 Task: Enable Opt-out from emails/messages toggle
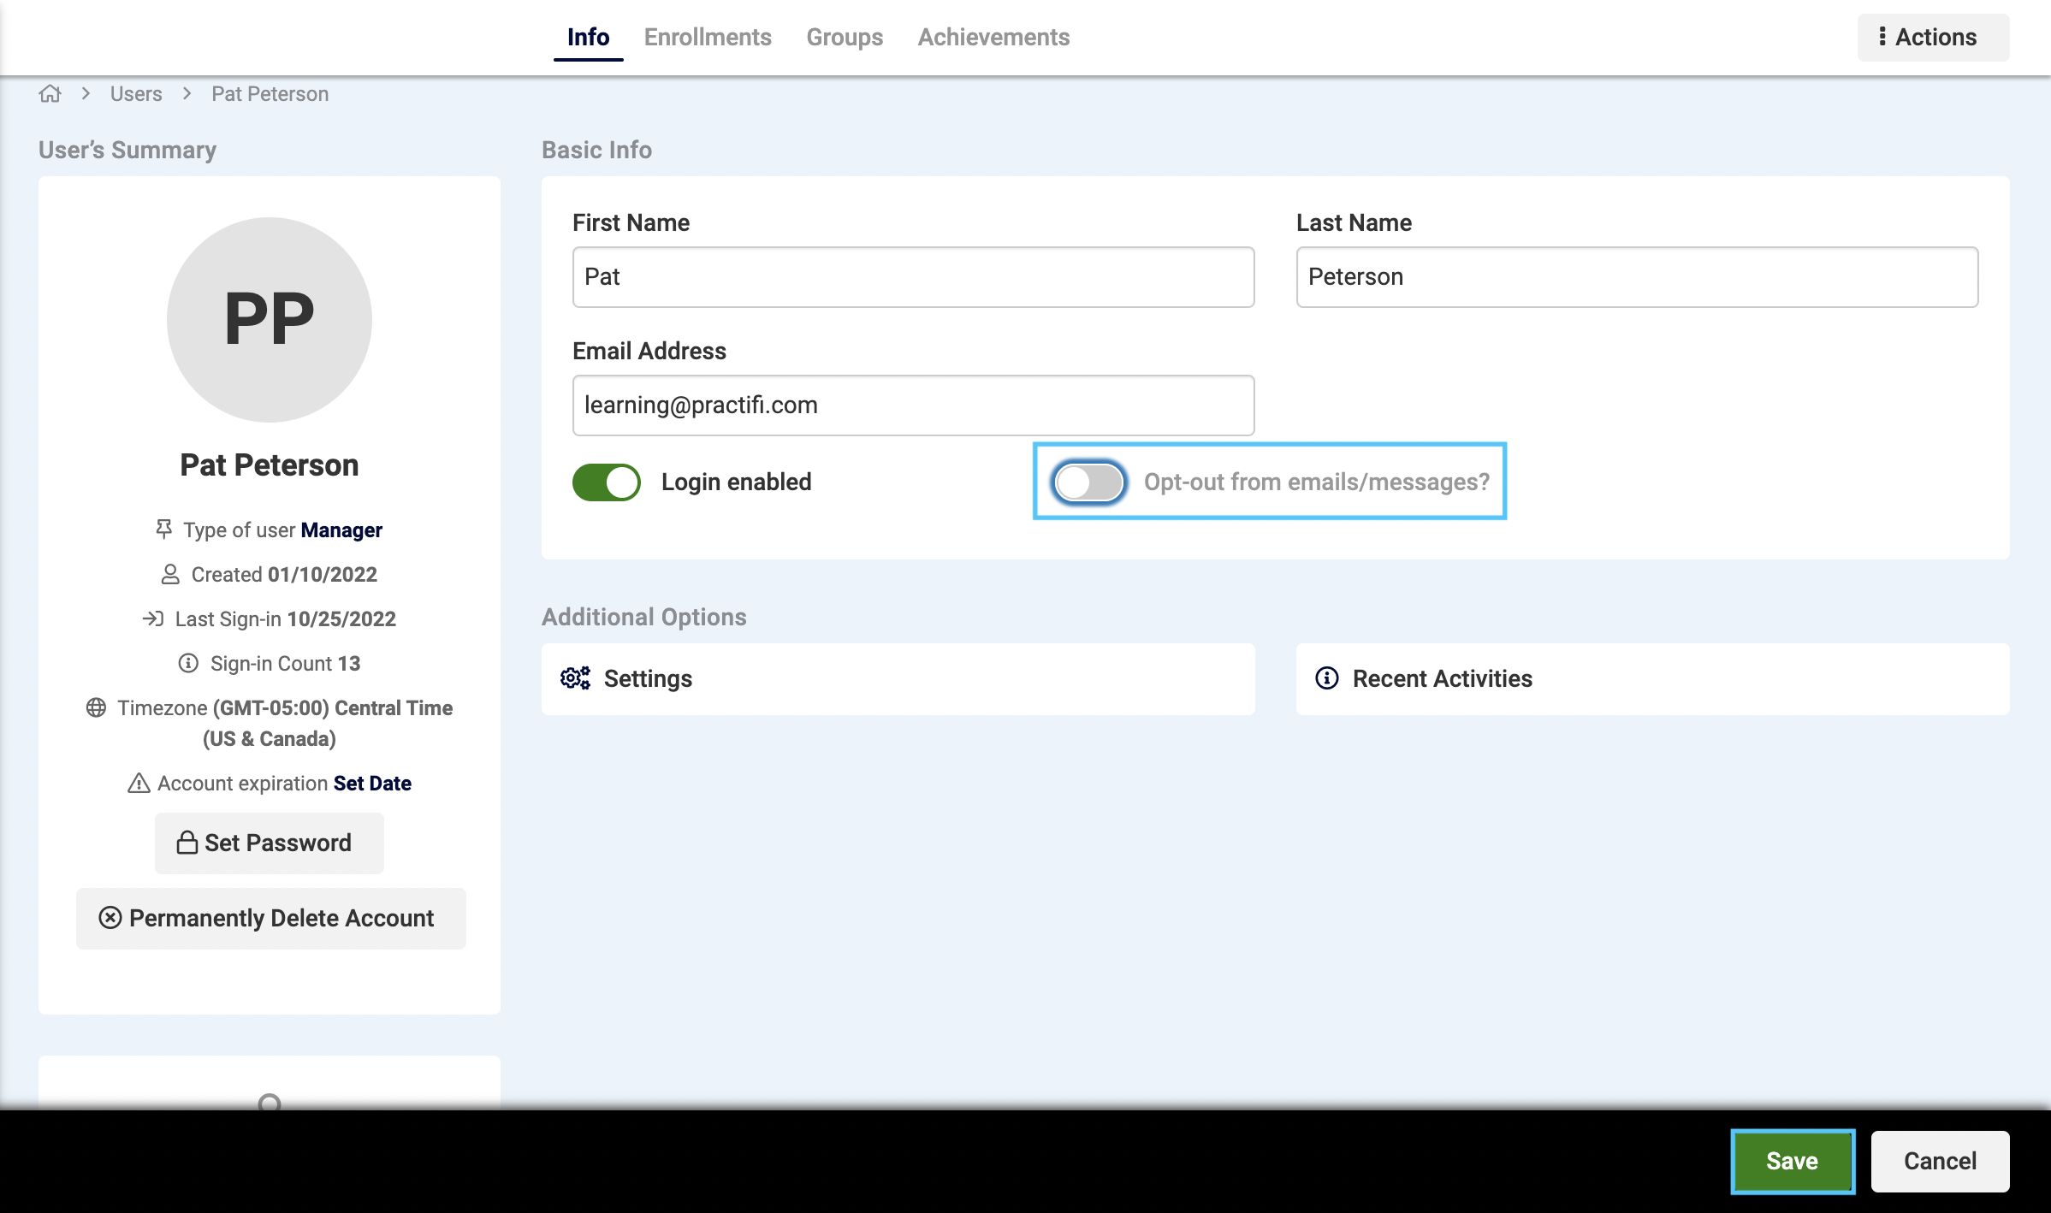tap(1088, 482)
